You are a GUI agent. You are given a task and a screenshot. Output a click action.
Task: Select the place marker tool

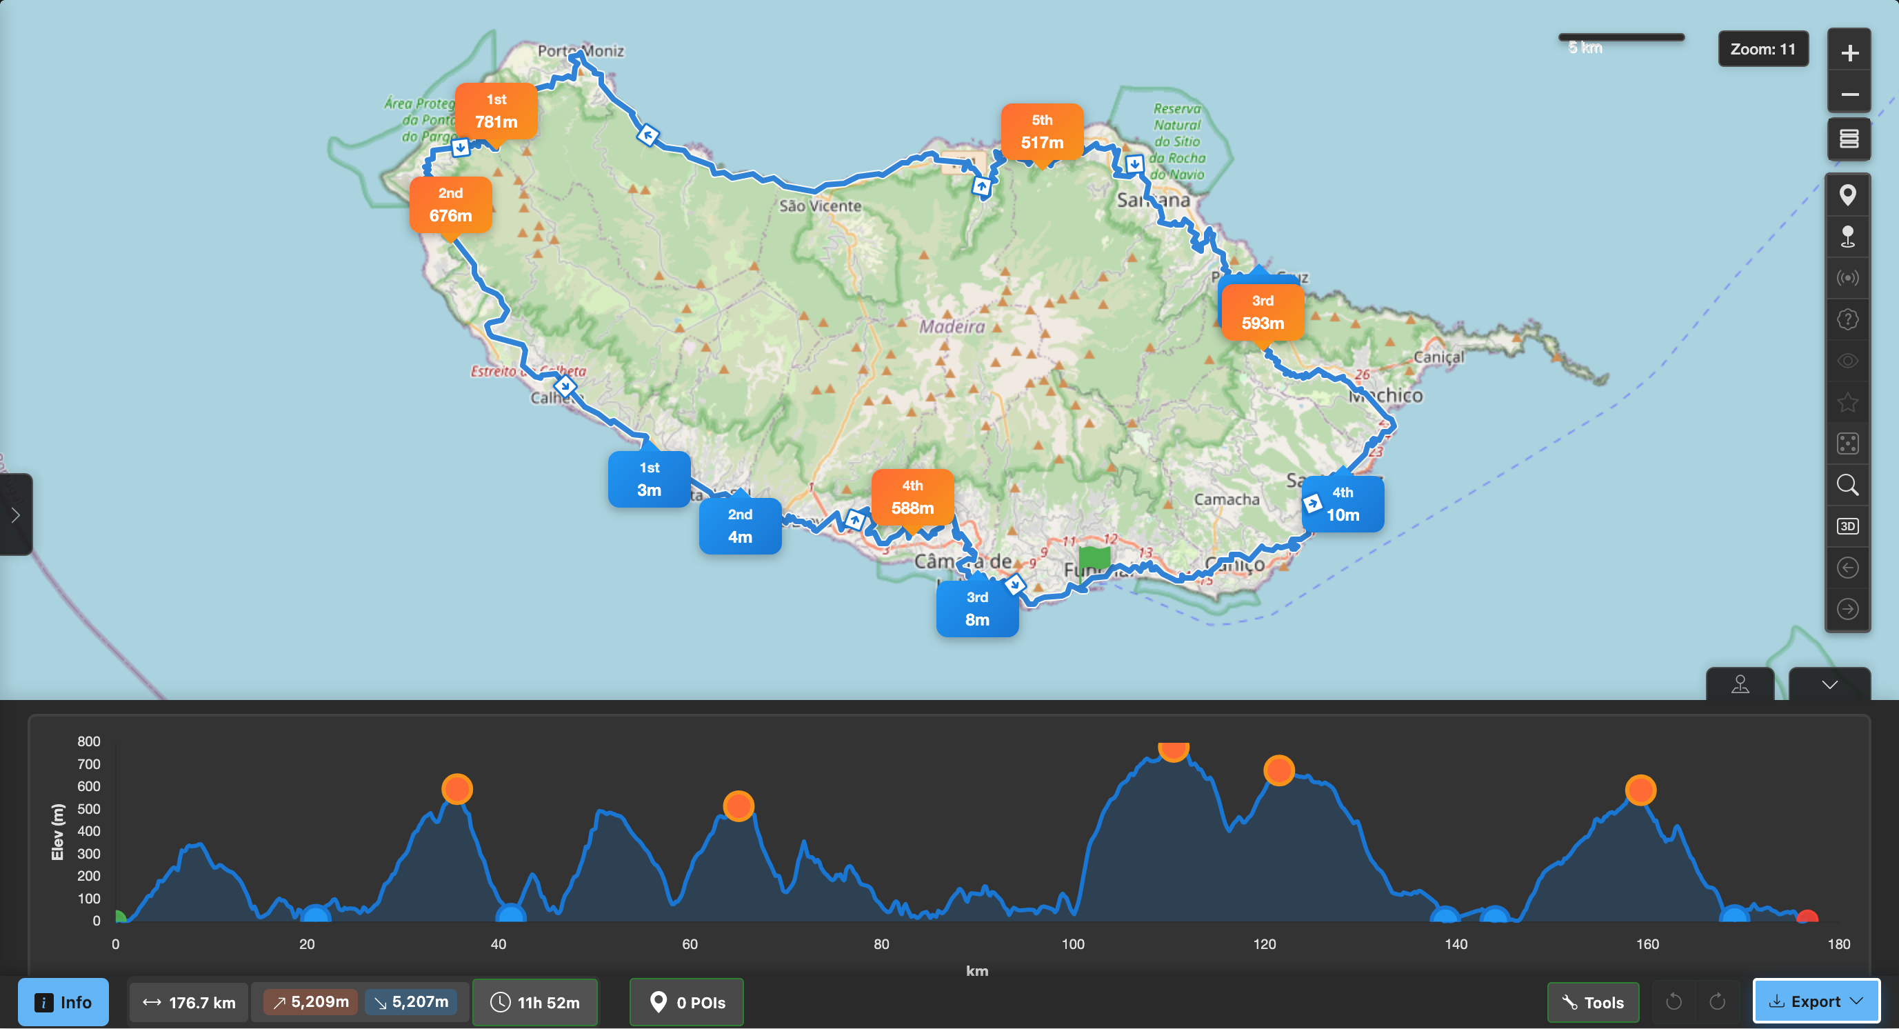coord(1849,194)
